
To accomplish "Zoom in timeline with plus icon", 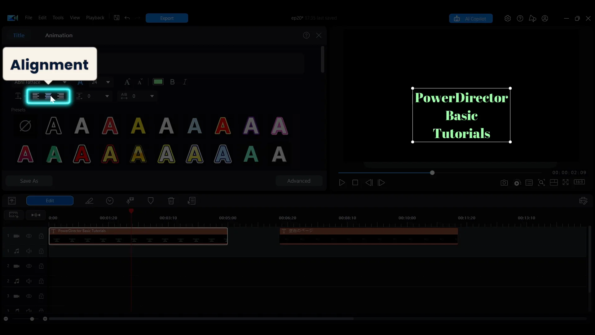I will (x=45, y=319).
